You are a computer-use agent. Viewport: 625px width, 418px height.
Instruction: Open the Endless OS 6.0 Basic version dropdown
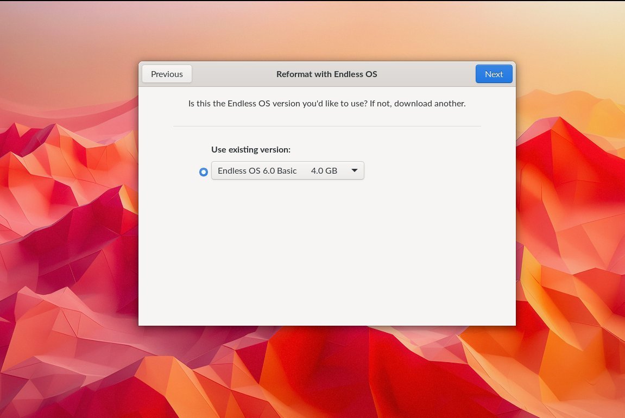287,170
